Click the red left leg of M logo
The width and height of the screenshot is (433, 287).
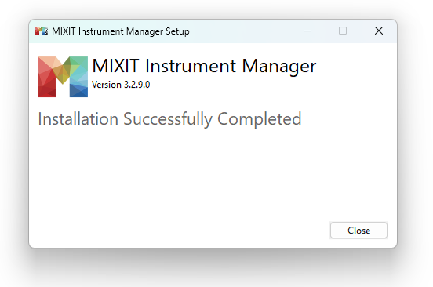pyautogui.click(x=46, y=83)
